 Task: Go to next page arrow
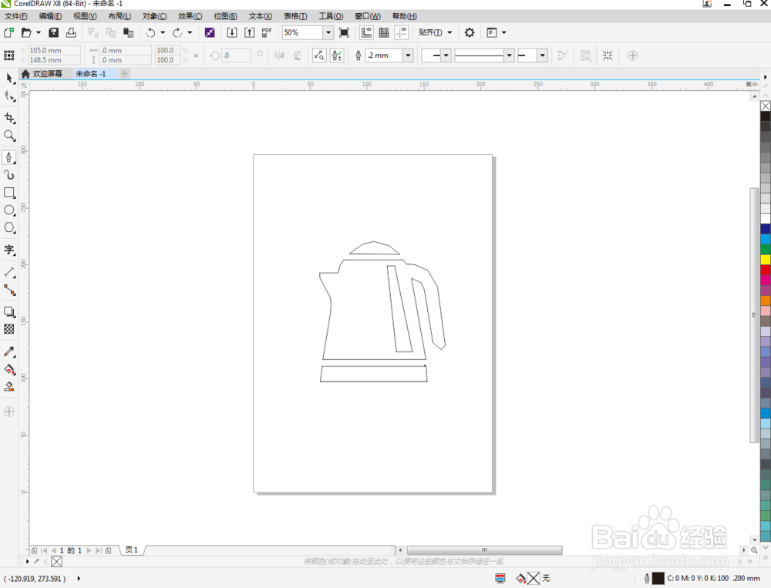point(89,551)
